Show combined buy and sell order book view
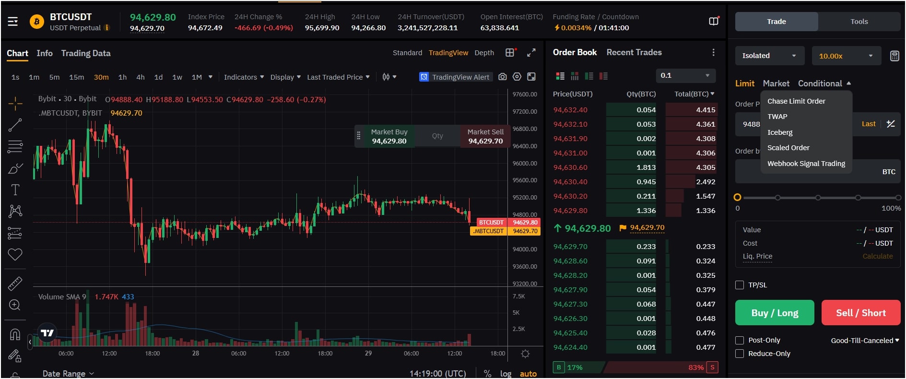This screenshot has height=379, width=906. pyautogui.click(x=560, y=76)
